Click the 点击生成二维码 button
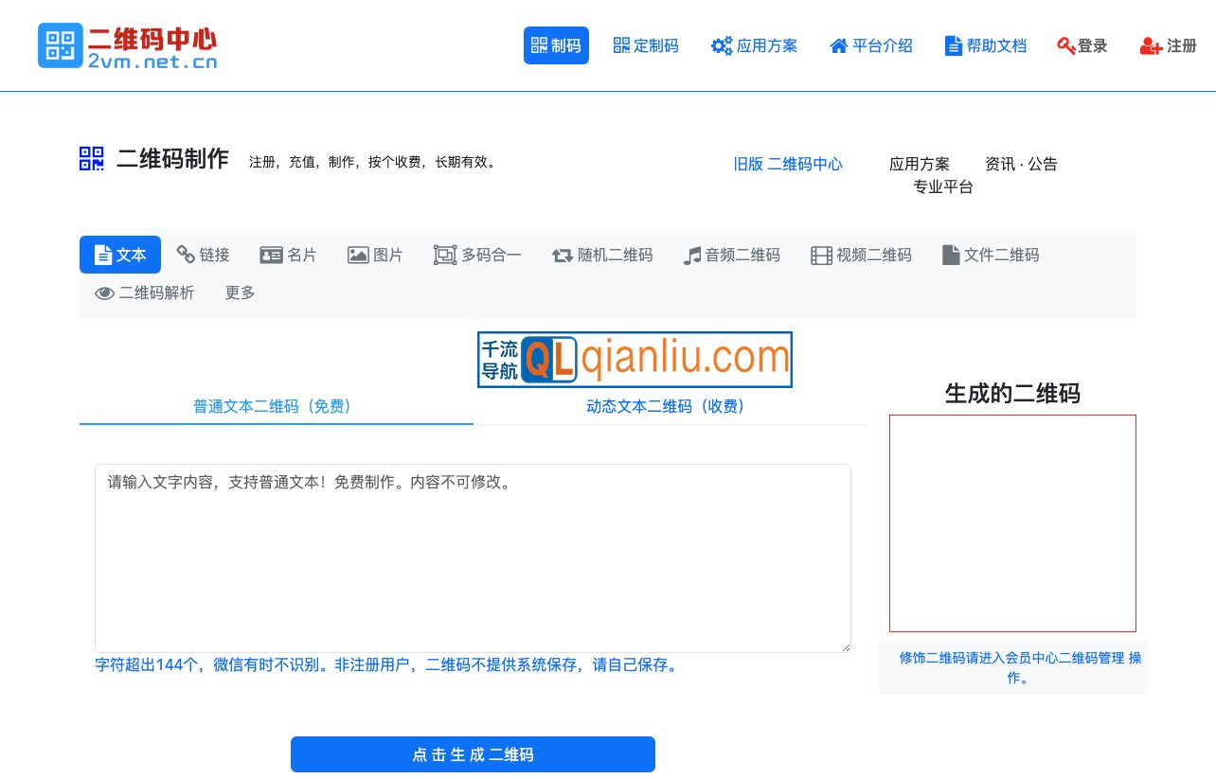 (473, 754)
